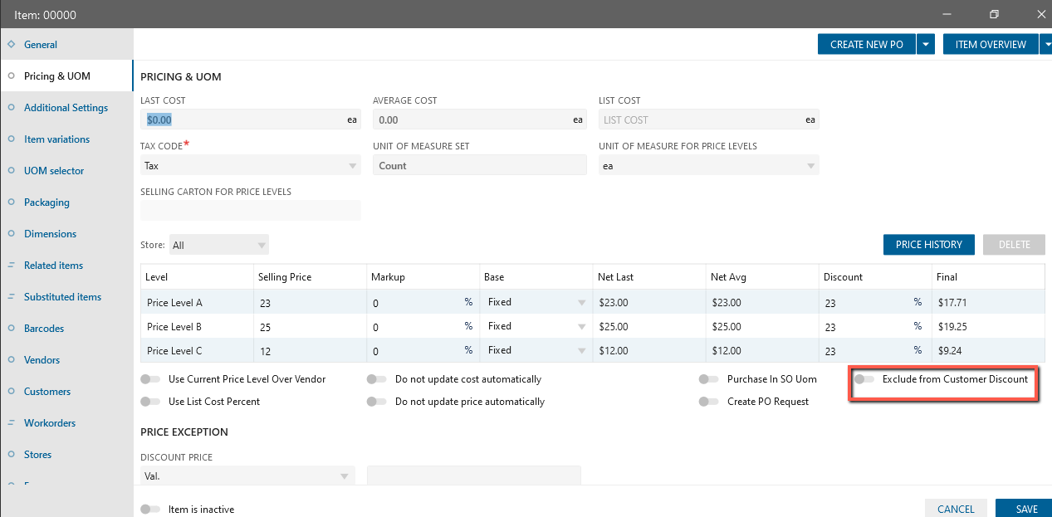Click the General sidebar diamond icon

(x=11, y=44)
